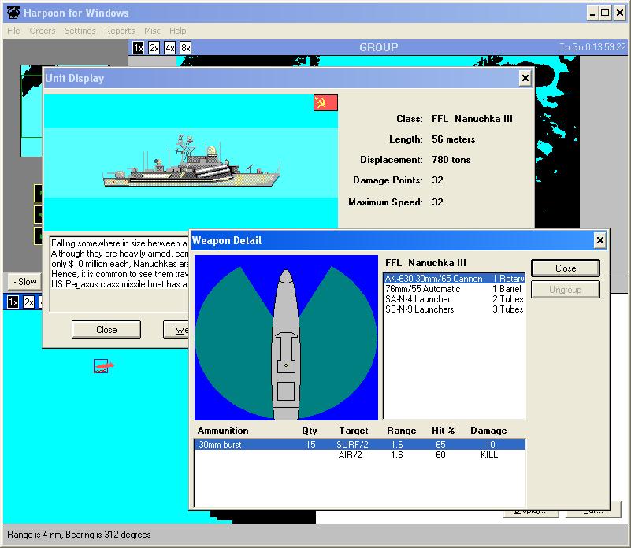Open the Misc menu
This screenshot has width=631, height=548.
tap(152, 31)
